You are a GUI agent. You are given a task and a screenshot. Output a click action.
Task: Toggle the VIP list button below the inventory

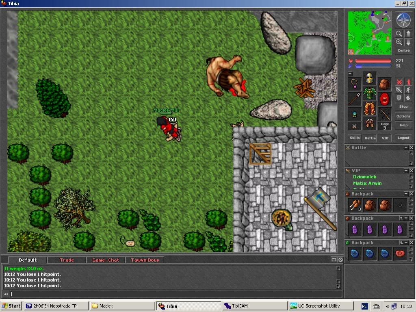pyautogui.click(x=385, y=138)
